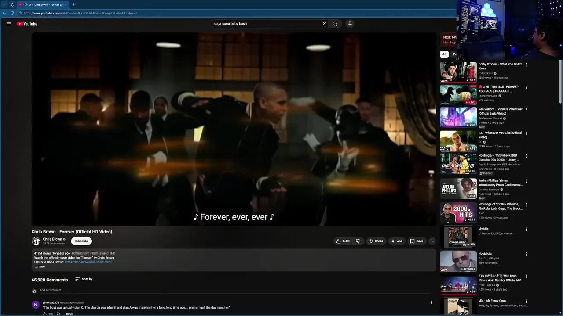Open the ChrisBrown.lnk.to/listenYD link
Screen dimensions: 563x316
(x=88, y=262)
